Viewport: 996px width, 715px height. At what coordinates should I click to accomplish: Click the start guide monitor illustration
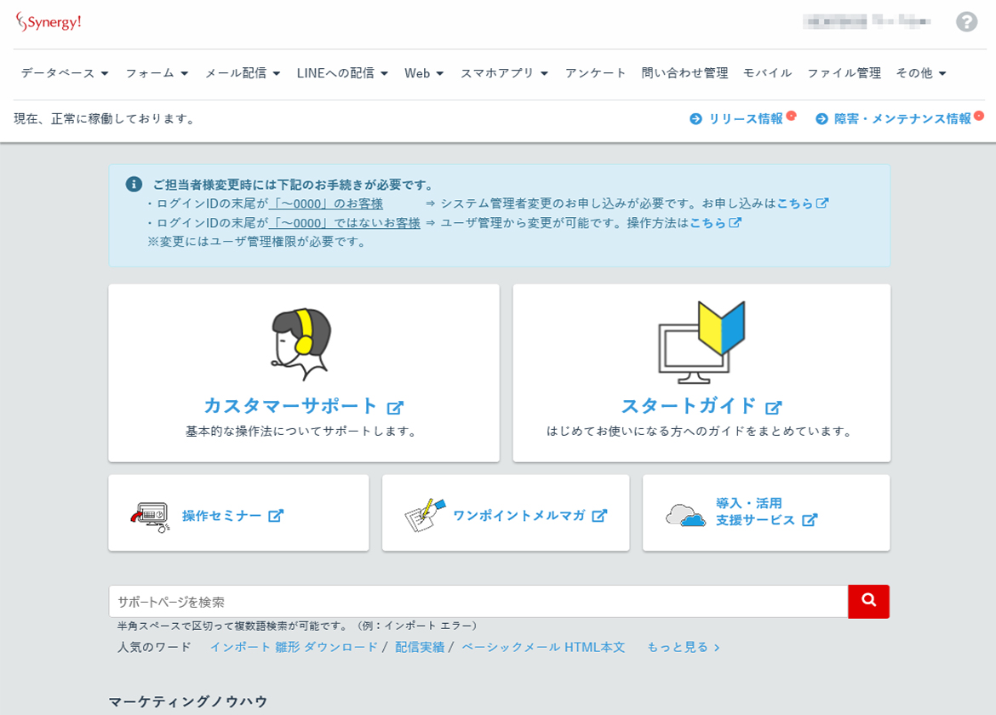[x=701, y=342]
